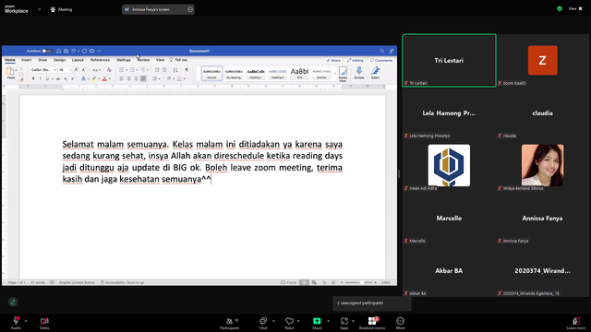
Task: Toggle Superscript formatting
Action: (73, 78)
